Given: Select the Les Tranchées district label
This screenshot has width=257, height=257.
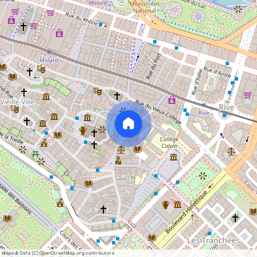Looking at the screenshot, I should (x=214, y=240).
